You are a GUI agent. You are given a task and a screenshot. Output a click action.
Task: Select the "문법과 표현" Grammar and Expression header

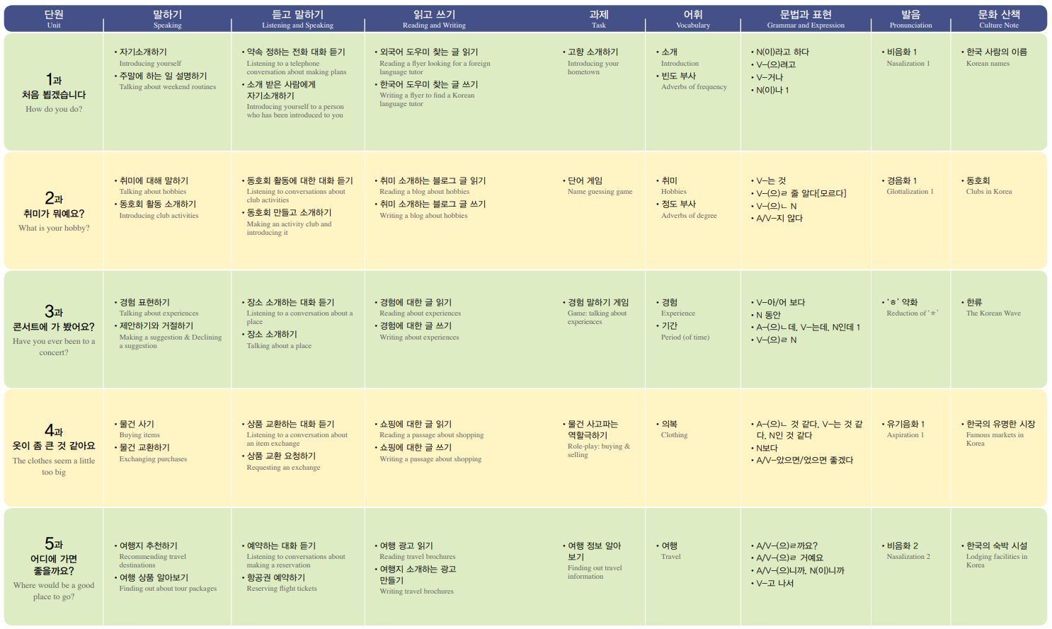(x=805, y=19)
